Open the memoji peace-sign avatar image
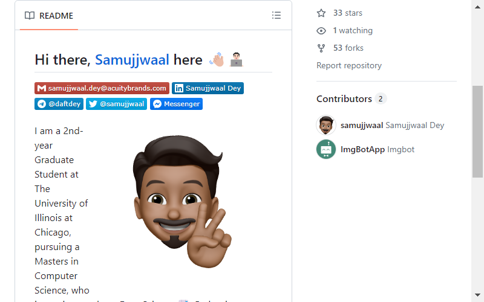484x302 pixels. click(182, 202)
